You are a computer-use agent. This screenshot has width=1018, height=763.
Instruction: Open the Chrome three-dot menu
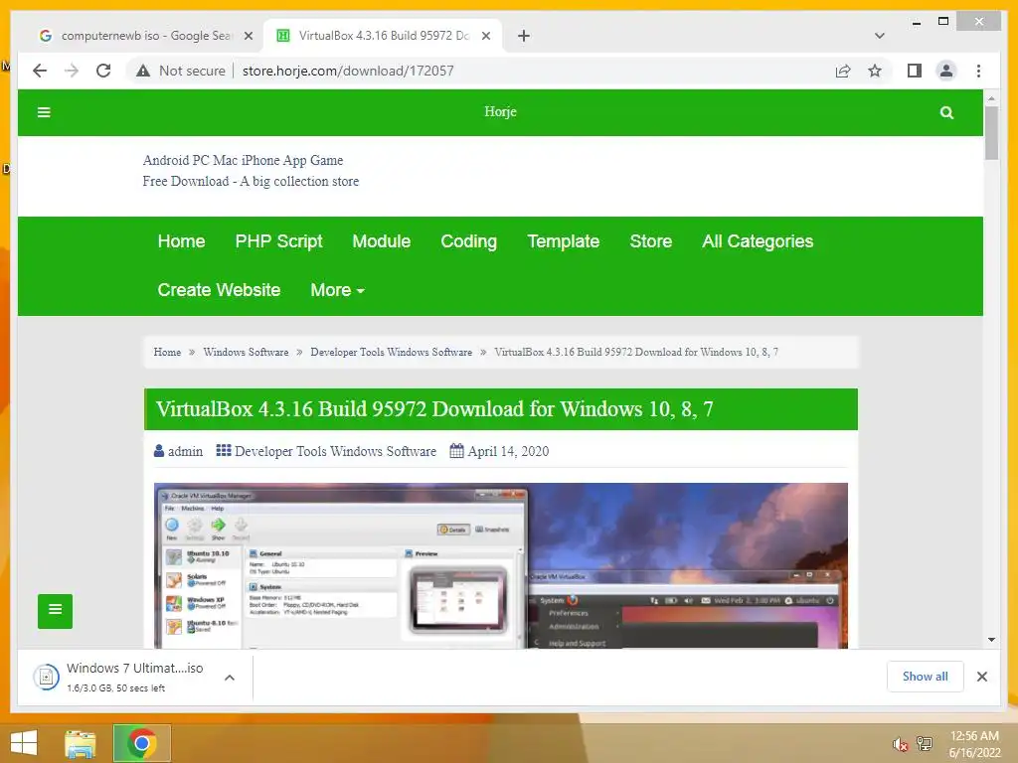(x=978, y=71)
